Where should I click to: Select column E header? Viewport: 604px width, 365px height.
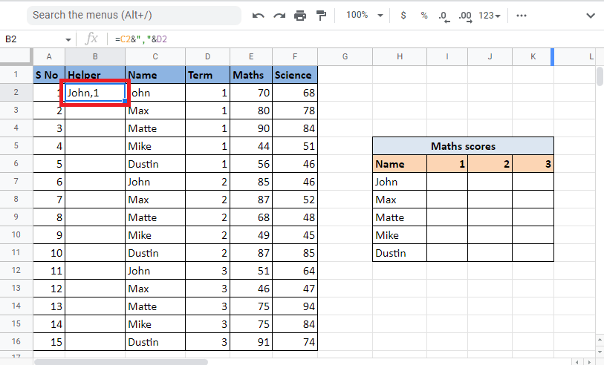point(251,57)
